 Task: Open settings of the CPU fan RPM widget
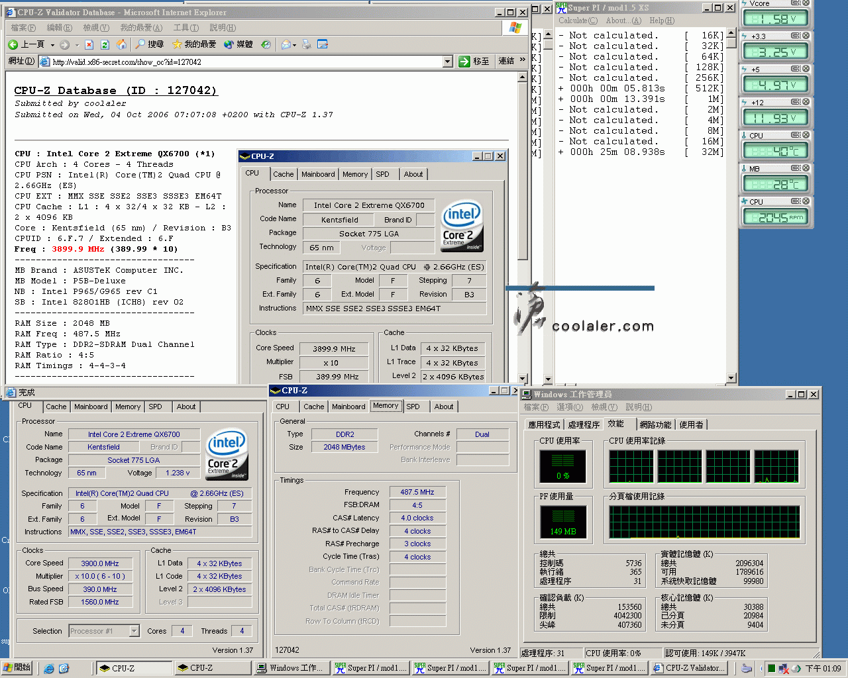click(x=797, y=201)
